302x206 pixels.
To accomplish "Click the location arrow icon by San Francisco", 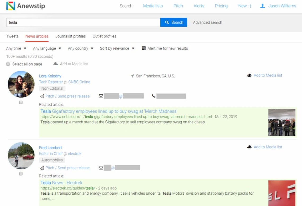I will (132, 76).
